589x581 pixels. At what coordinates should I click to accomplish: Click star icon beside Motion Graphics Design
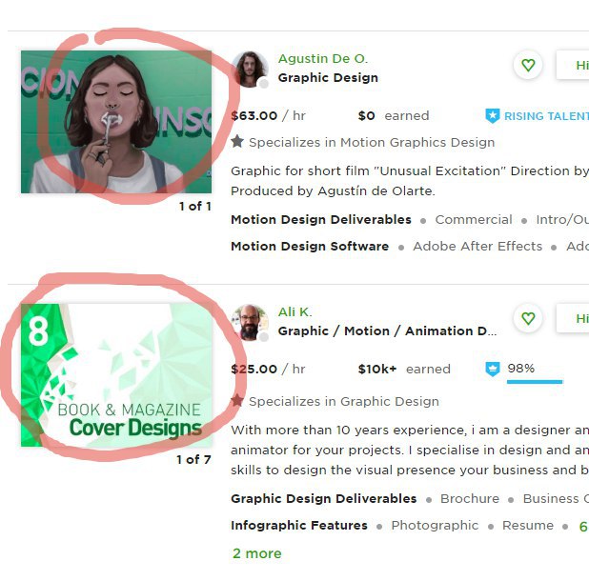pos(237,142)
